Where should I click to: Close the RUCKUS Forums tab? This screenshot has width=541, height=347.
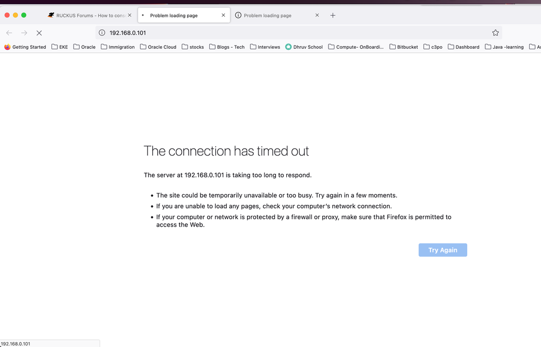pyautogui.click(x=130, y=15)
